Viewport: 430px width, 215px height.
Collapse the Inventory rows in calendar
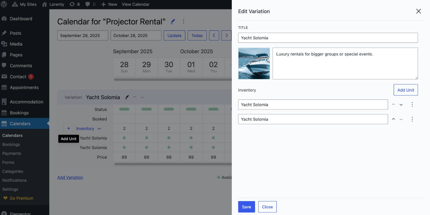point(99,129)
